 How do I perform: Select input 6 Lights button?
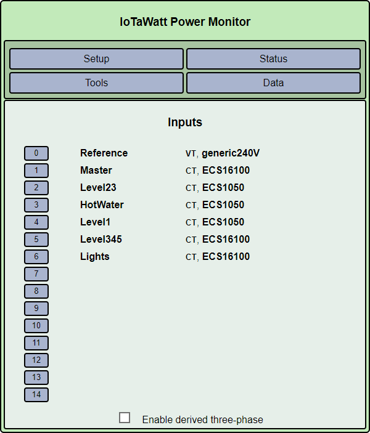click(36, 257)
